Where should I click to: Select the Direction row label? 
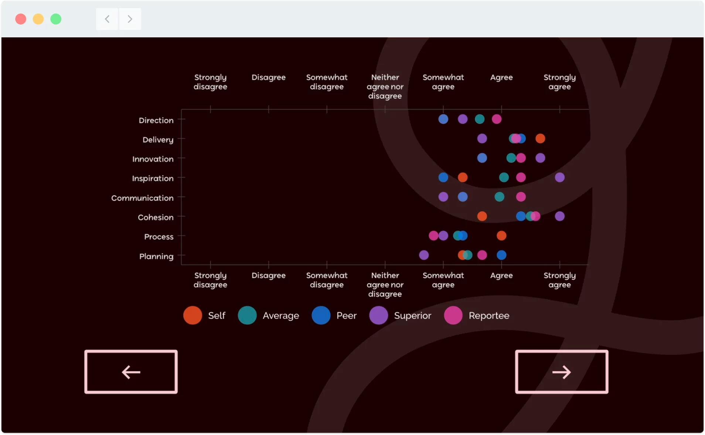[x=156, y=120]
